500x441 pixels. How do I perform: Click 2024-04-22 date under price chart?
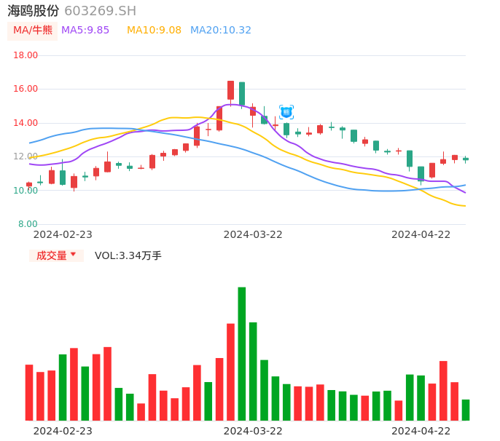(x=421, y=234)
